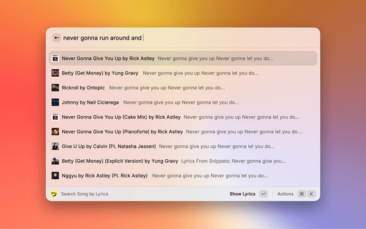Click the smiley extension icon
The image size is (366, 229).
point(54,194)
